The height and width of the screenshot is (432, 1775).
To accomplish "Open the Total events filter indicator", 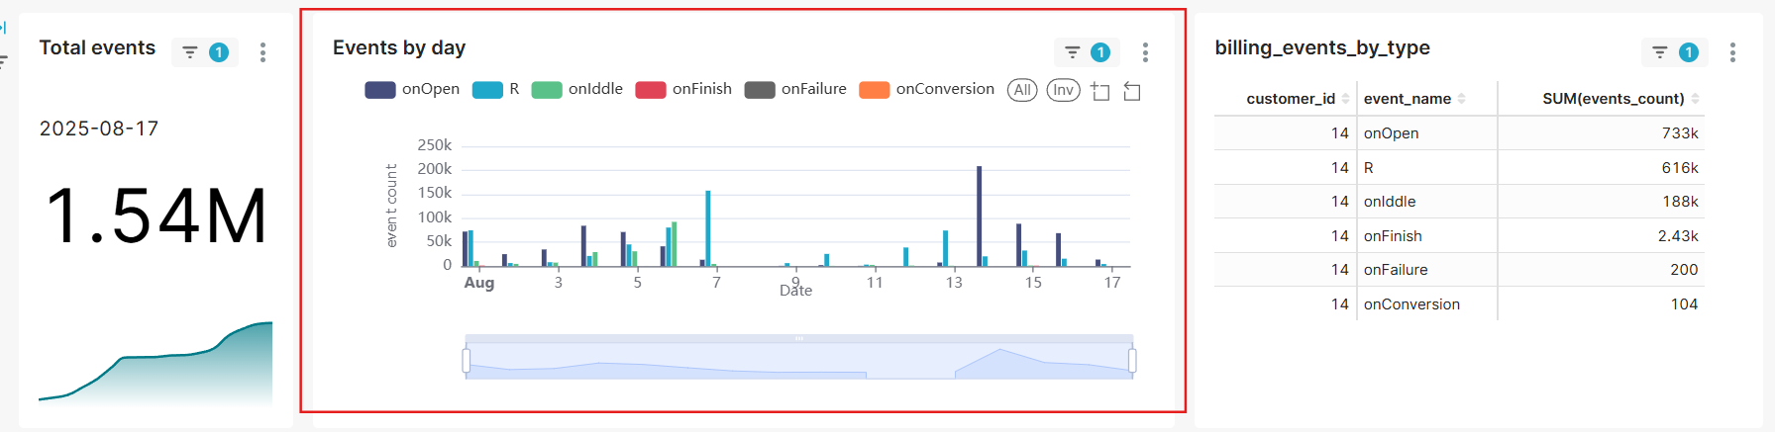I will click(x=205, y=52).
